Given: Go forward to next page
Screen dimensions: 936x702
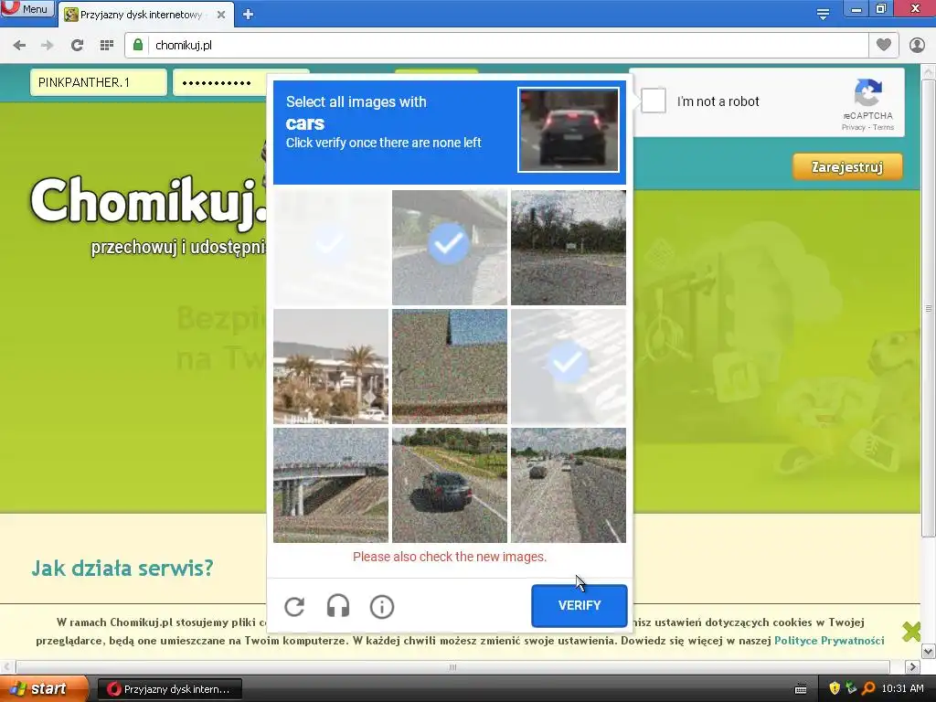Looking at the screenshot, I should [48, 46].
